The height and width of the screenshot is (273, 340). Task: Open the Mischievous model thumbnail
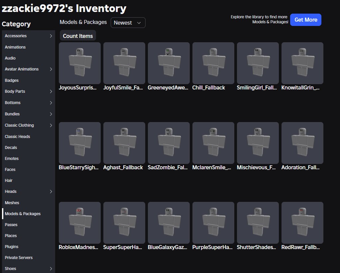coord(258,143)
